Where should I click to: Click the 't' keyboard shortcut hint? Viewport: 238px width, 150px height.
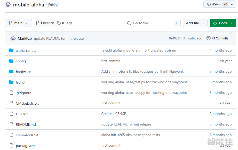point(176,23)
